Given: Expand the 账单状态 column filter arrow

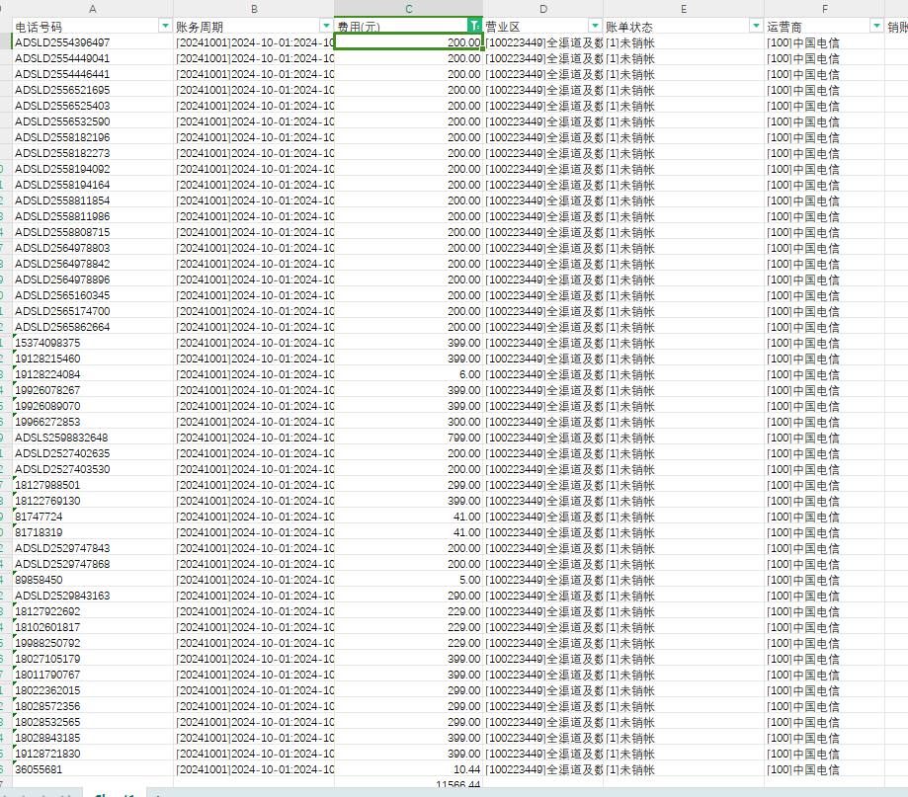Looking at the screenshot, I should point(756,26).
